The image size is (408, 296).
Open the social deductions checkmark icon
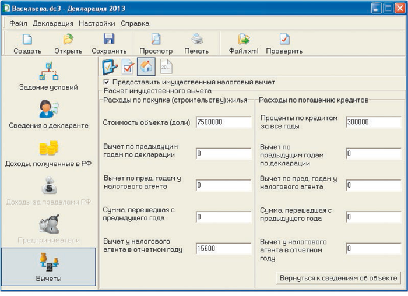tap(128, 67)
